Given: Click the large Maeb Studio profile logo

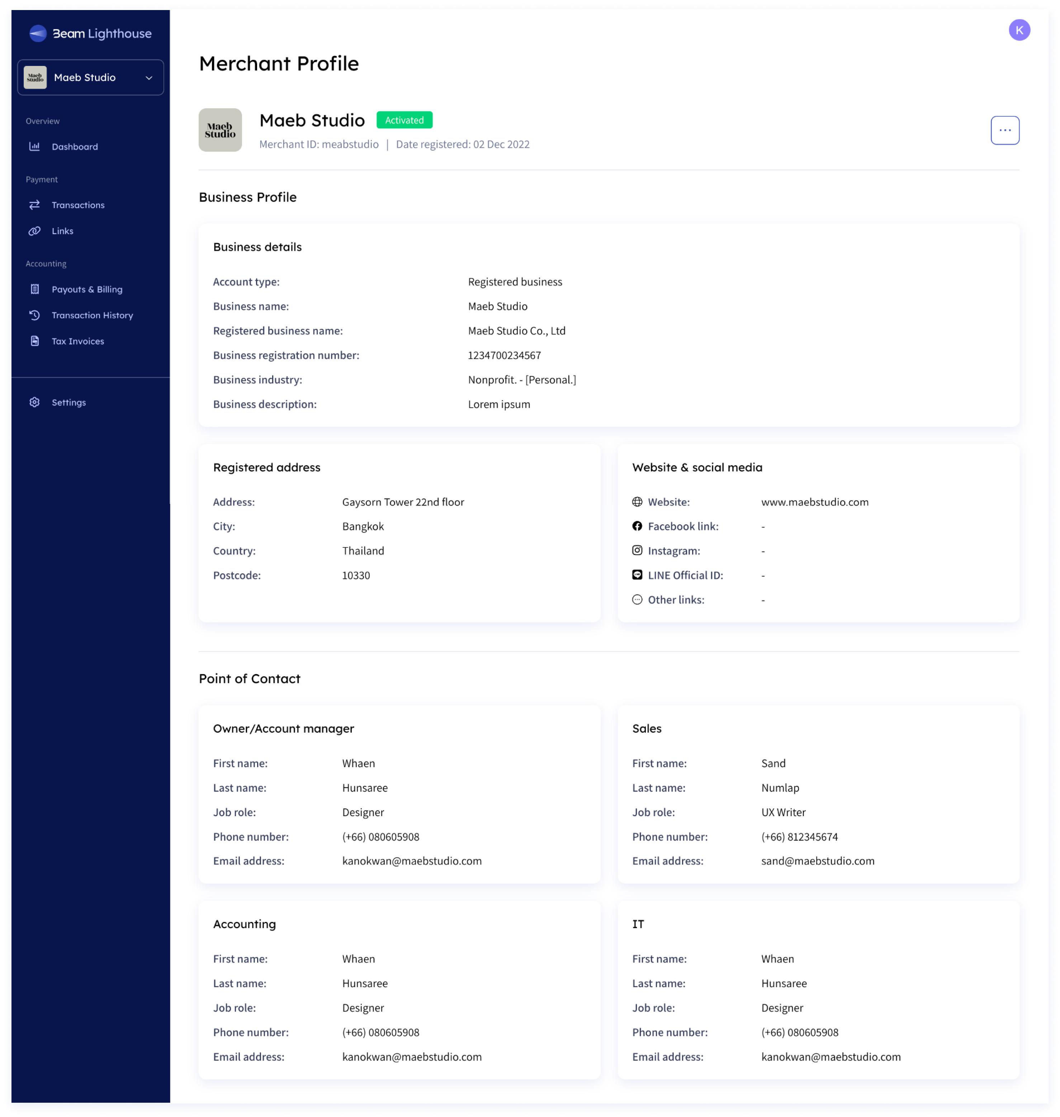Looking at the screenshot, I should (220, 130).
